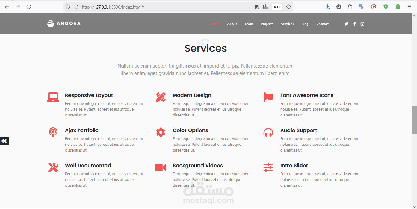417x209 pixels.
Task: Click the gear icon for Color Options
Action: click(x=161, y=132)
